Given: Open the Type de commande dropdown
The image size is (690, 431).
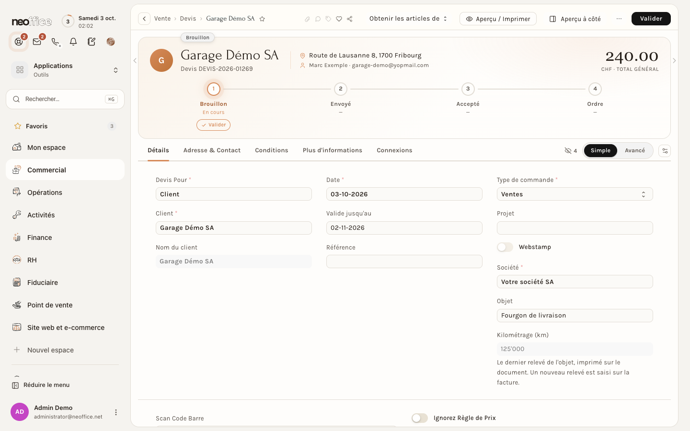Looking at the screenshot, I should tap(575, 194).
